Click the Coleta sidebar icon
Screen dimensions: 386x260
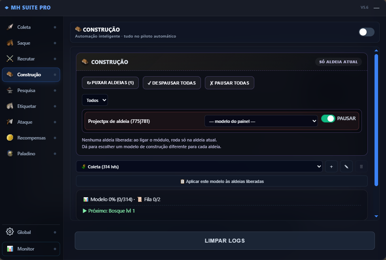pos(10,27)
